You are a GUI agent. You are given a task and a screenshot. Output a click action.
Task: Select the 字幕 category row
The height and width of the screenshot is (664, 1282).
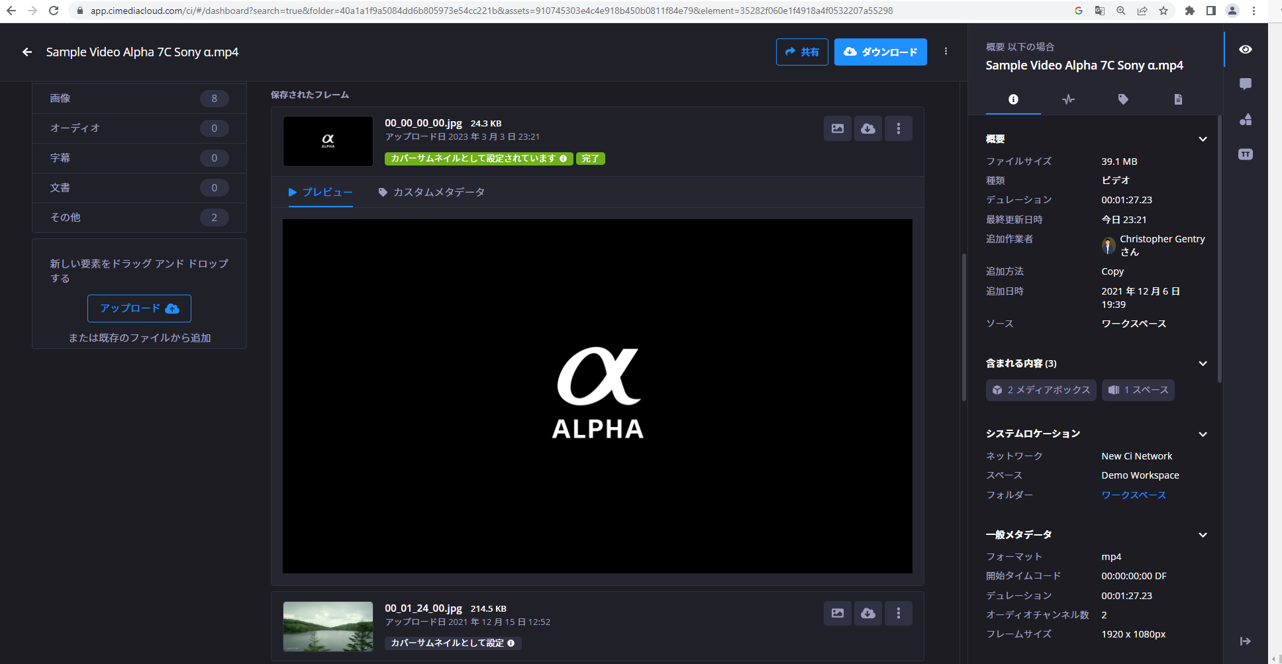(x=139, y=158)
